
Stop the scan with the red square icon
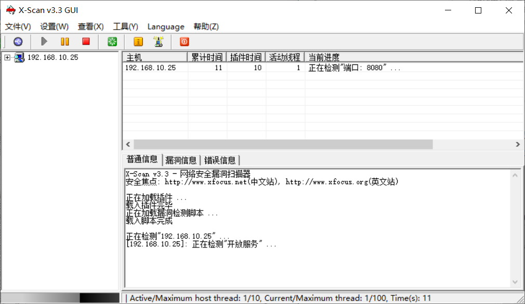[x=86, y=42]
